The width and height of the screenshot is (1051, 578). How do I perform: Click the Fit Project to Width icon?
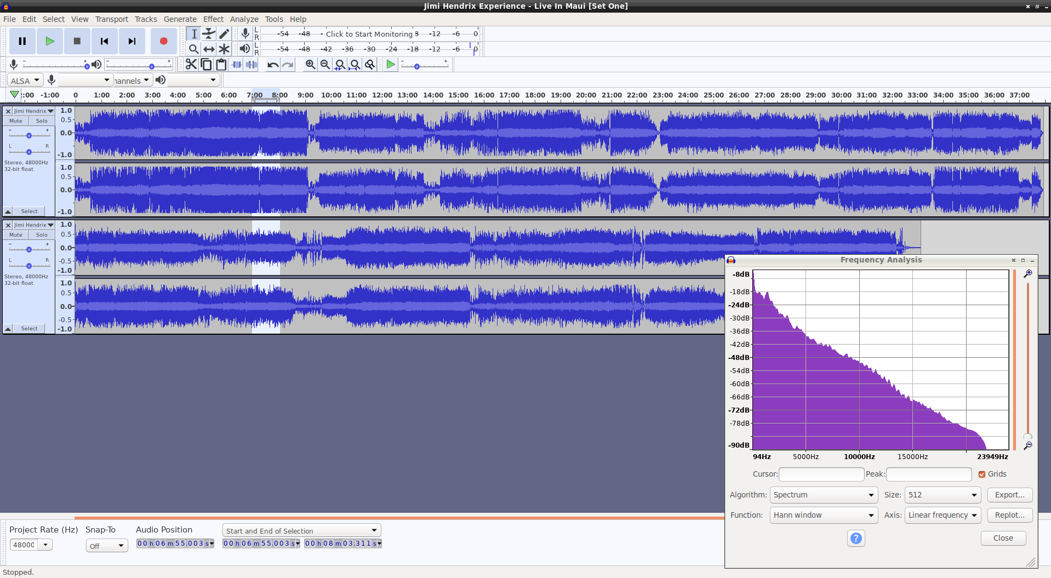355,65
